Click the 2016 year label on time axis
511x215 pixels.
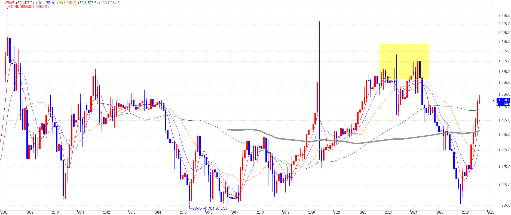[x=209, y=212]
